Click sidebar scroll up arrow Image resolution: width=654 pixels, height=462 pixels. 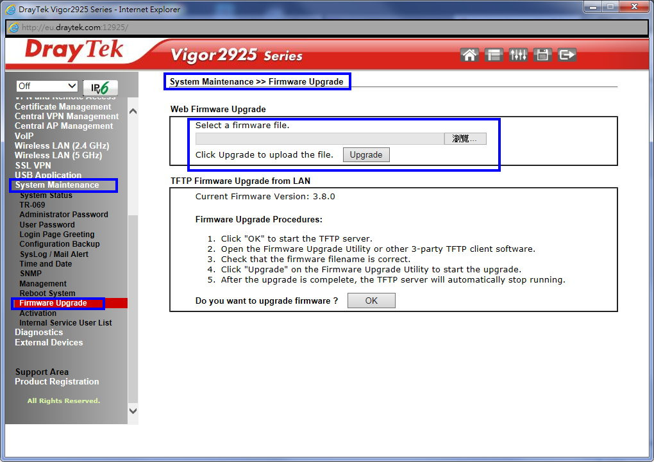point(133,111)
